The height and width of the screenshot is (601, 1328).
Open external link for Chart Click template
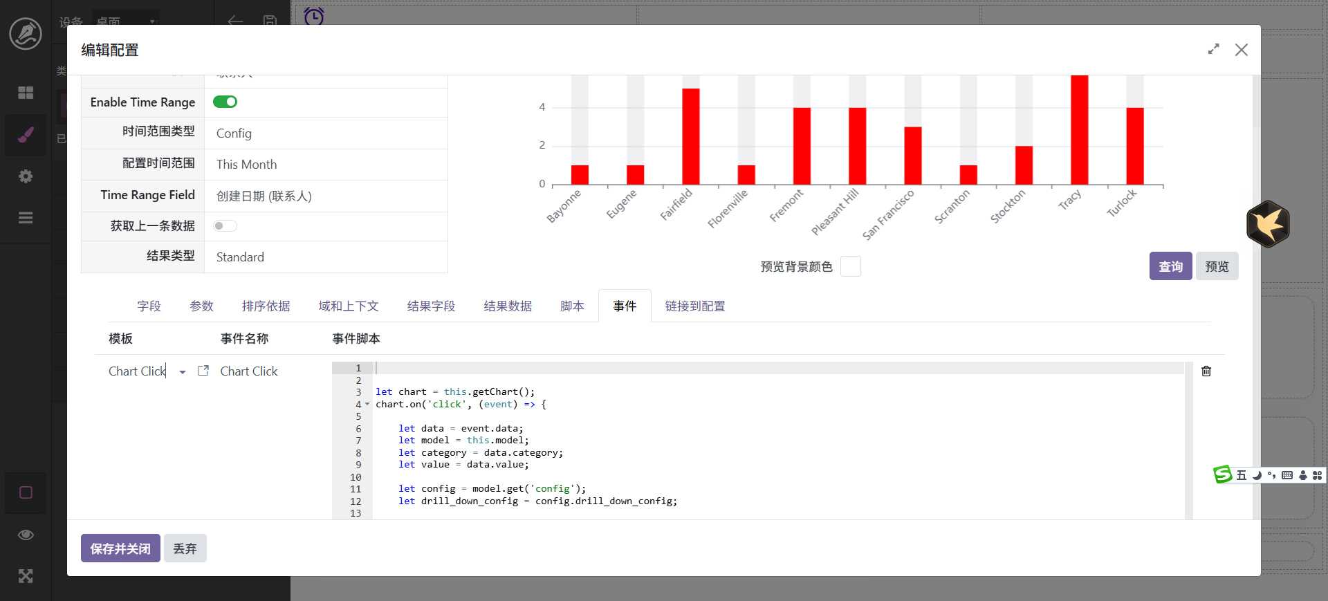click(203, 371)
